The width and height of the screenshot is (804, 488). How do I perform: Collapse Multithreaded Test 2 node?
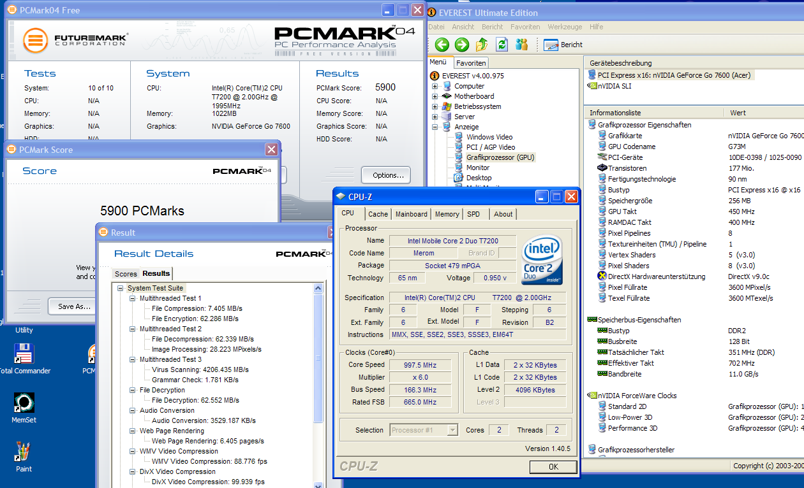tap(133, 329)
